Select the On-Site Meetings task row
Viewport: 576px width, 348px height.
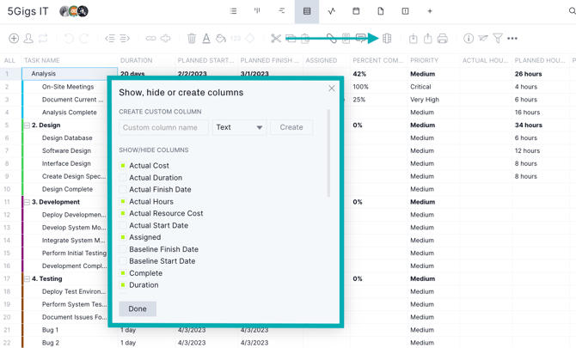click(x=68, y=87)
